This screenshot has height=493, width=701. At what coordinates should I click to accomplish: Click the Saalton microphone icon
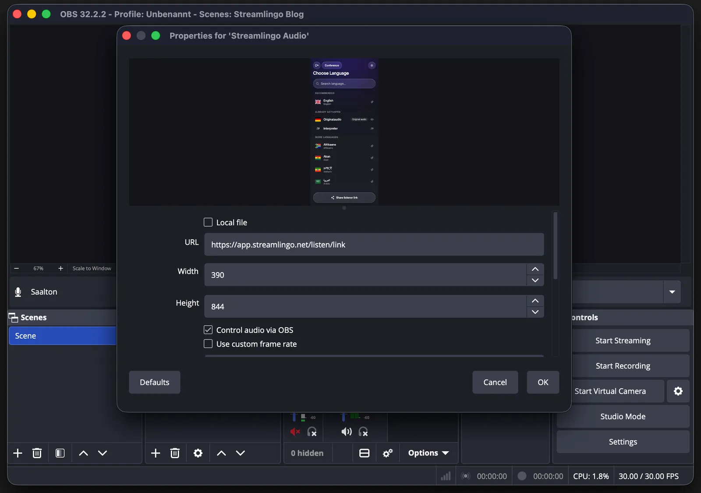point(18,292)
